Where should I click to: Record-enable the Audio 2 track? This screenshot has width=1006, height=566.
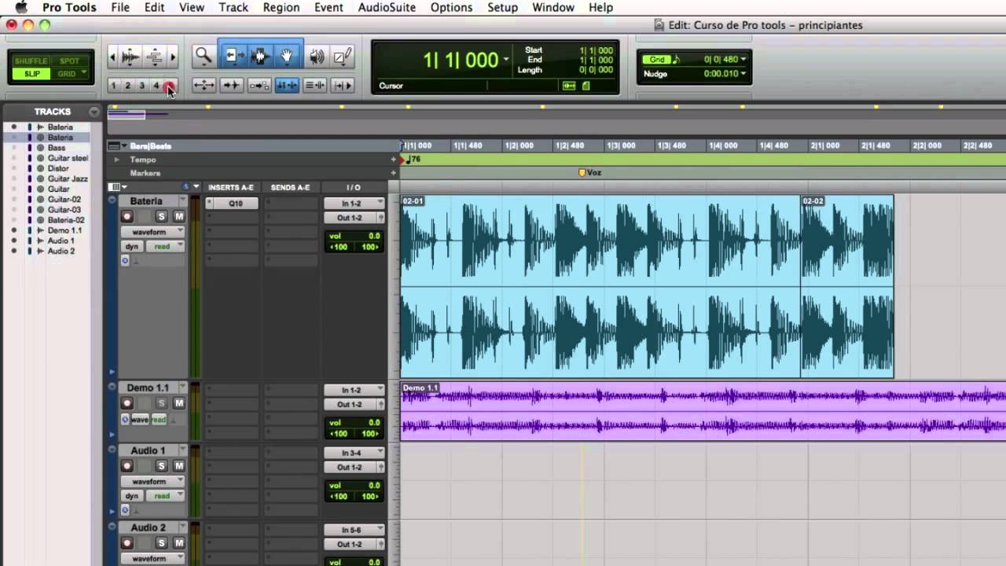127,543
